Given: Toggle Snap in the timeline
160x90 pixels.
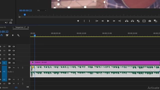Looking at the screenshot, I should (1, 35).
